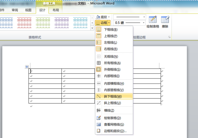Screen dimensions: 198x138
Task: Select the blue table style thumbnail
Action: pos(6,23)
